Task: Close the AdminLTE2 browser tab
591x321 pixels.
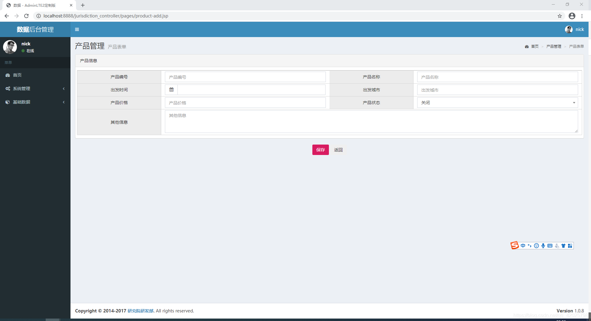Action: coord(71,5)
